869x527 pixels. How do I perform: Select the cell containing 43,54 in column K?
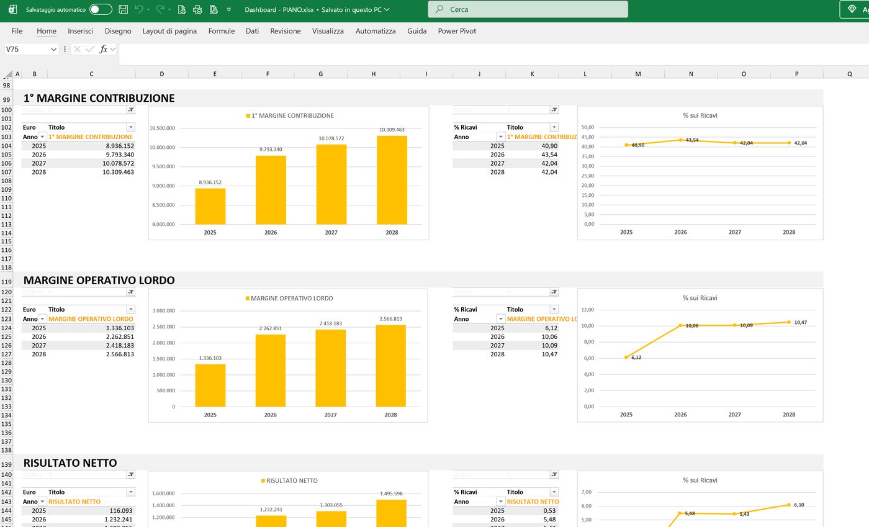[532, 155]
